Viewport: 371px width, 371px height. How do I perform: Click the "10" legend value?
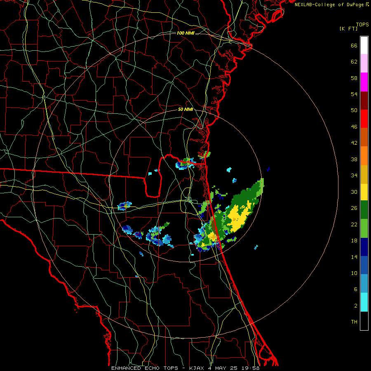click(354, 273)
